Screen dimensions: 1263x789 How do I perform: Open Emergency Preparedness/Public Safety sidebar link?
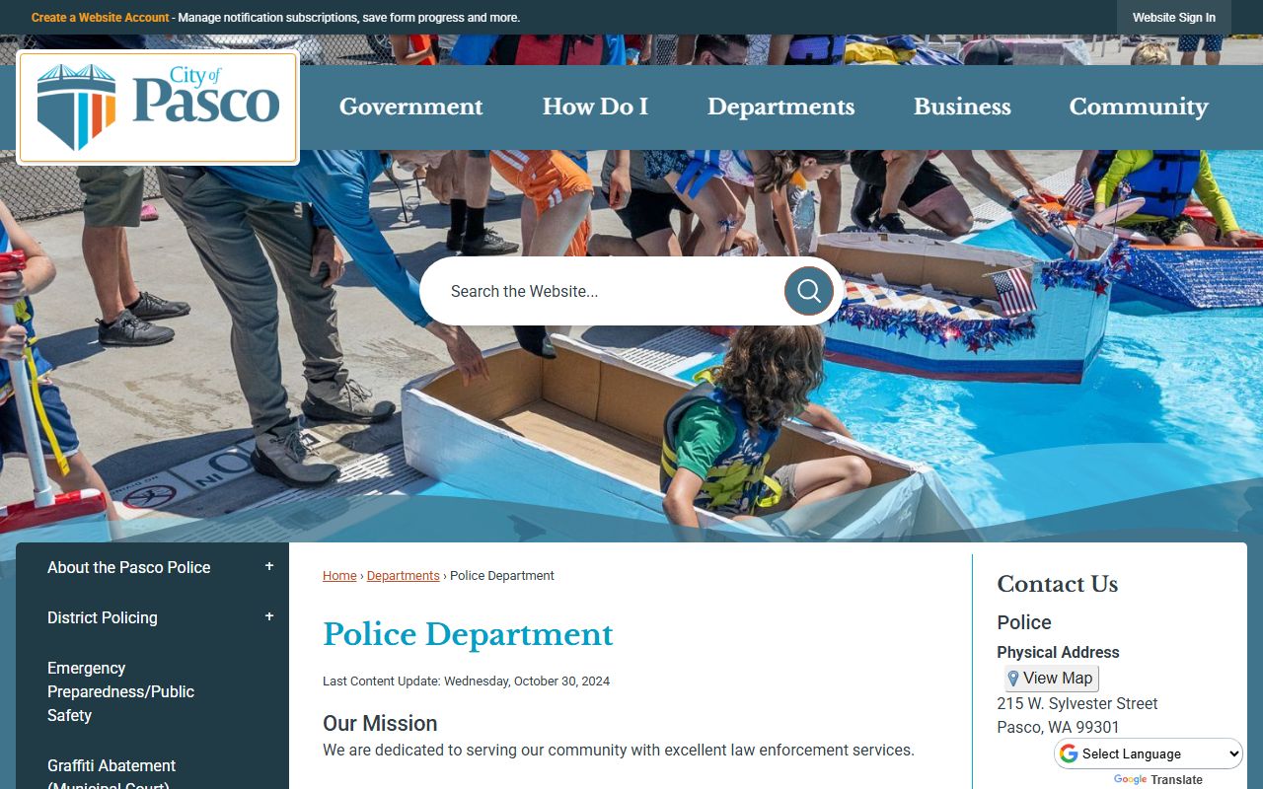[120, 691]
